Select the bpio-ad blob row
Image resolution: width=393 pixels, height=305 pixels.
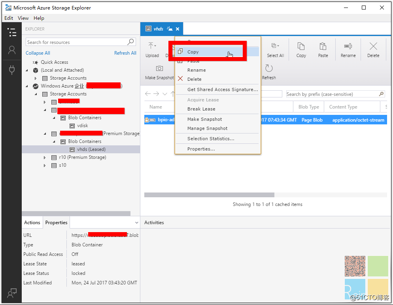tap(265, 120)
